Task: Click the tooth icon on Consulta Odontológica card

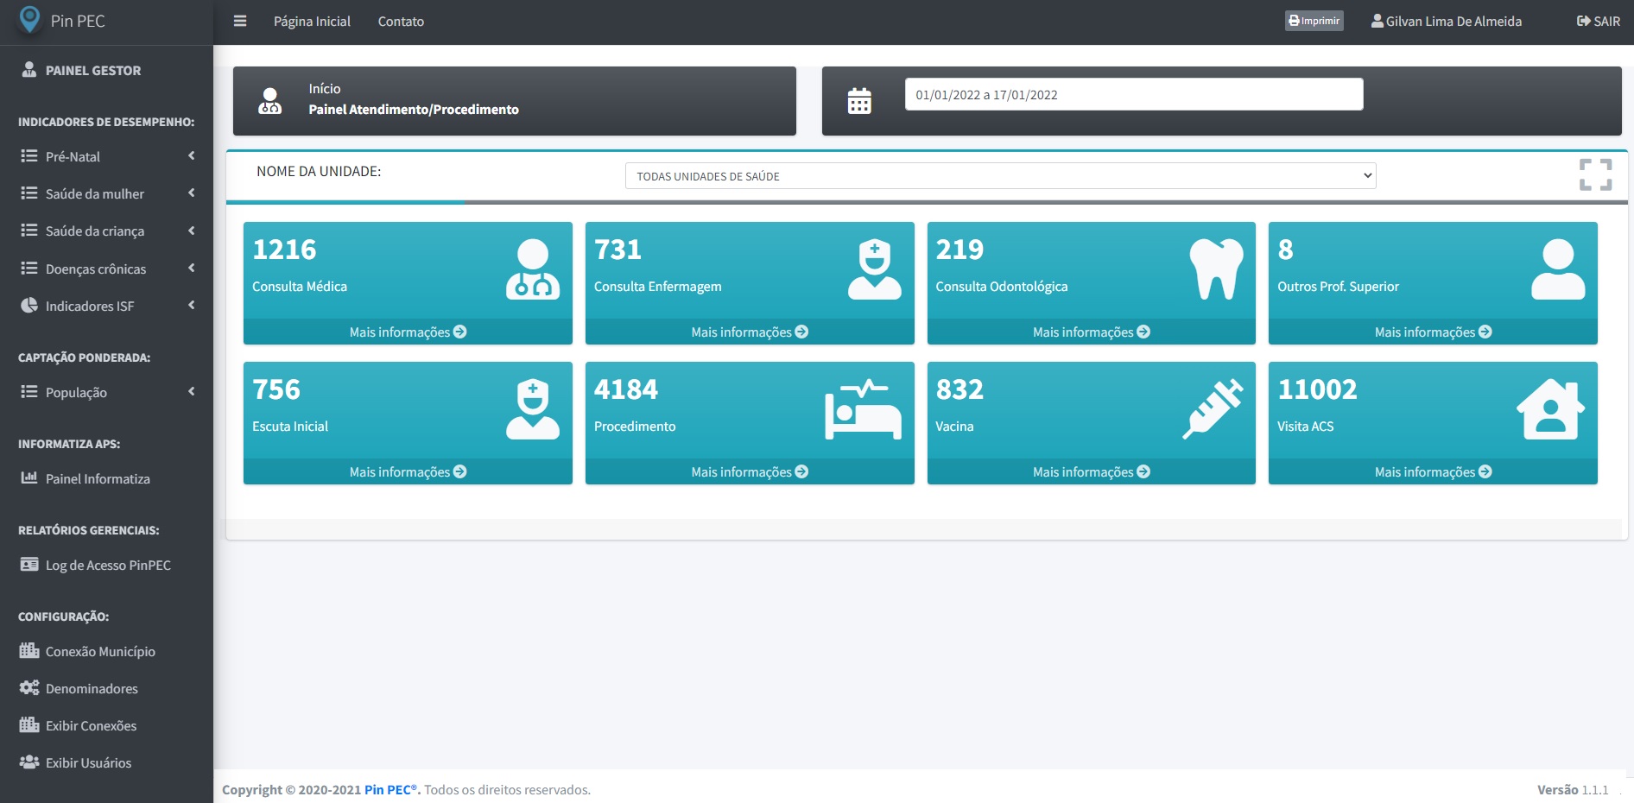Action: 1216,269
